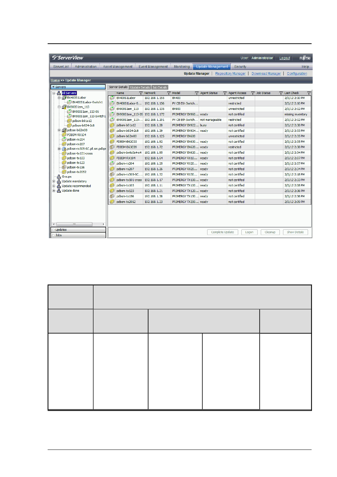
Task: Open the Job Status column filter icon
Action: [x=281, y=93]
